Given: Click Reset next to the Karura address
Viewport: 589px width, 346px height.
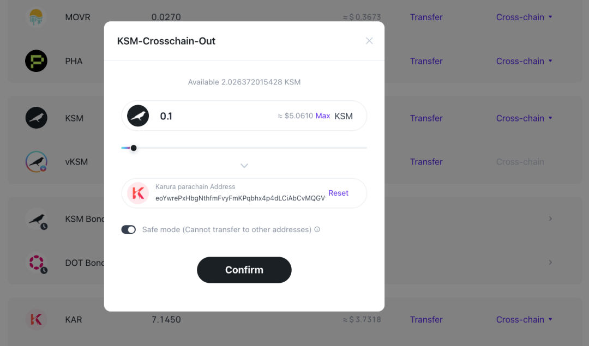Looking at the screenshot, I should click(x=338, y=193).
